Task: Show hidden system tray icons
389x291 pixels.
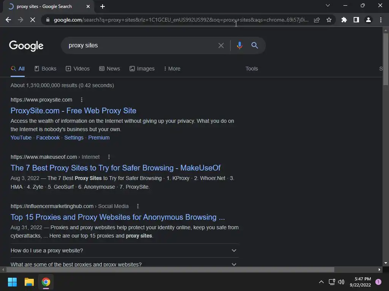Action: (x=321, y=282)
